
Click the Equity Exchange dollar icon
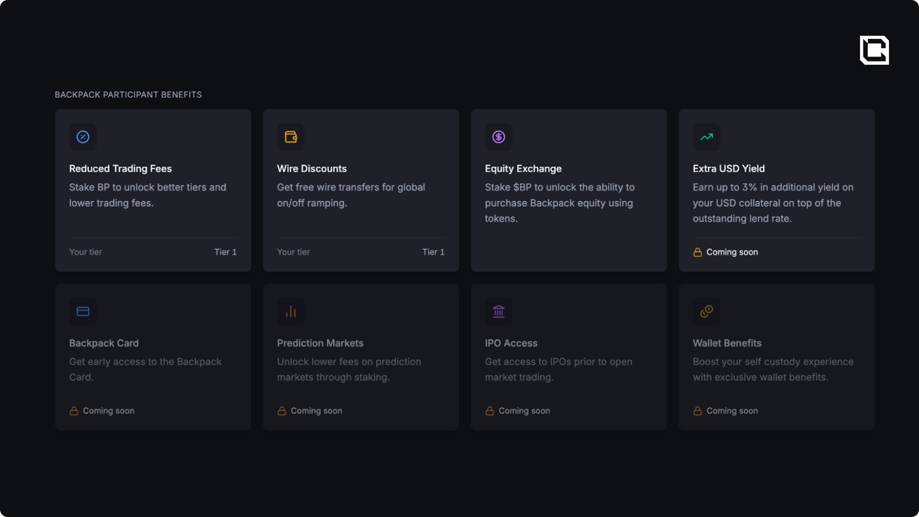click(499, 137)
